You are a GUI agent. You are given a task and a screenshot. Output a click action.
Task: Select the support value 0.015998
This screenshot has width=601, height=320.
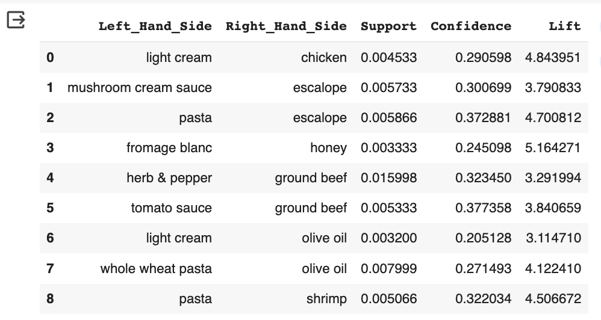pyautogui.click(x=388, y=178)
